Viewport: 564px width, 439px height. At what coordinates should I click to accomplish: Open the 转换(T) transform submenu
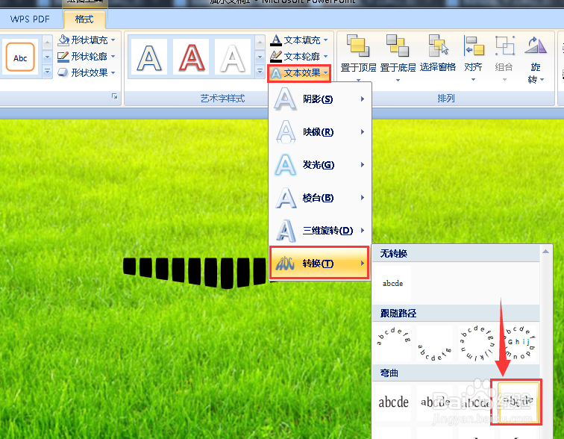click(x=319, y=263)
